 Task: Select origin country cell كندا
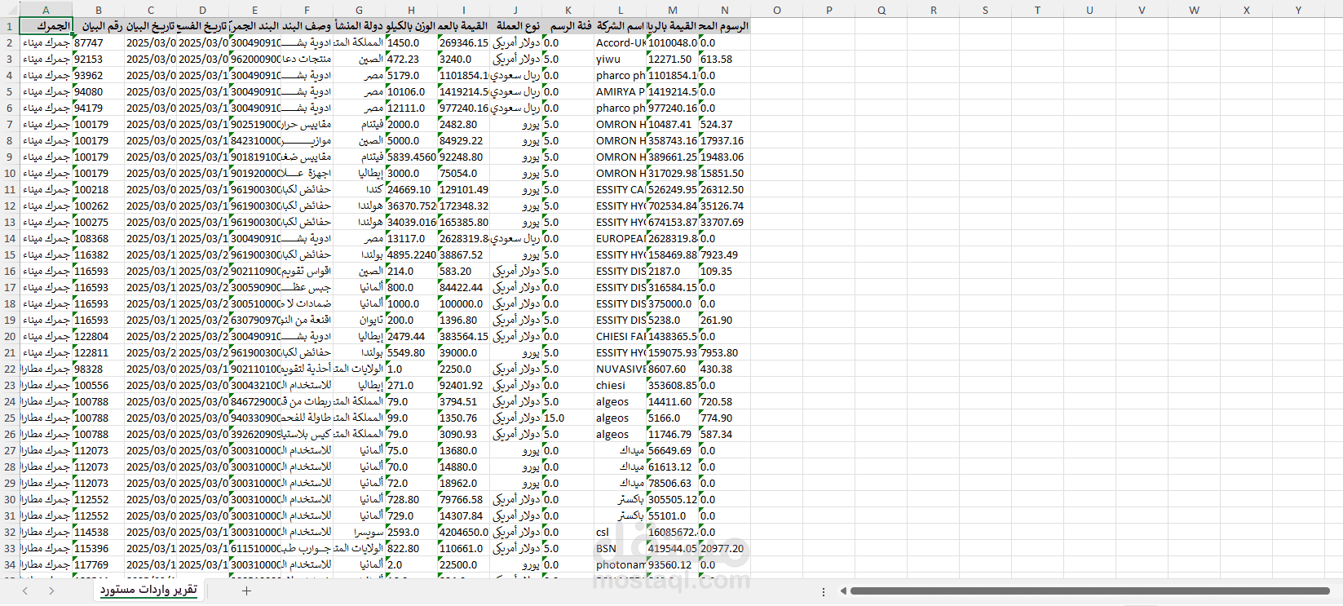coord(360,189)
